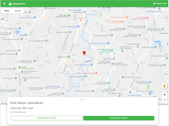Click the RS Citra Medika Depok pin

[96, 73]
